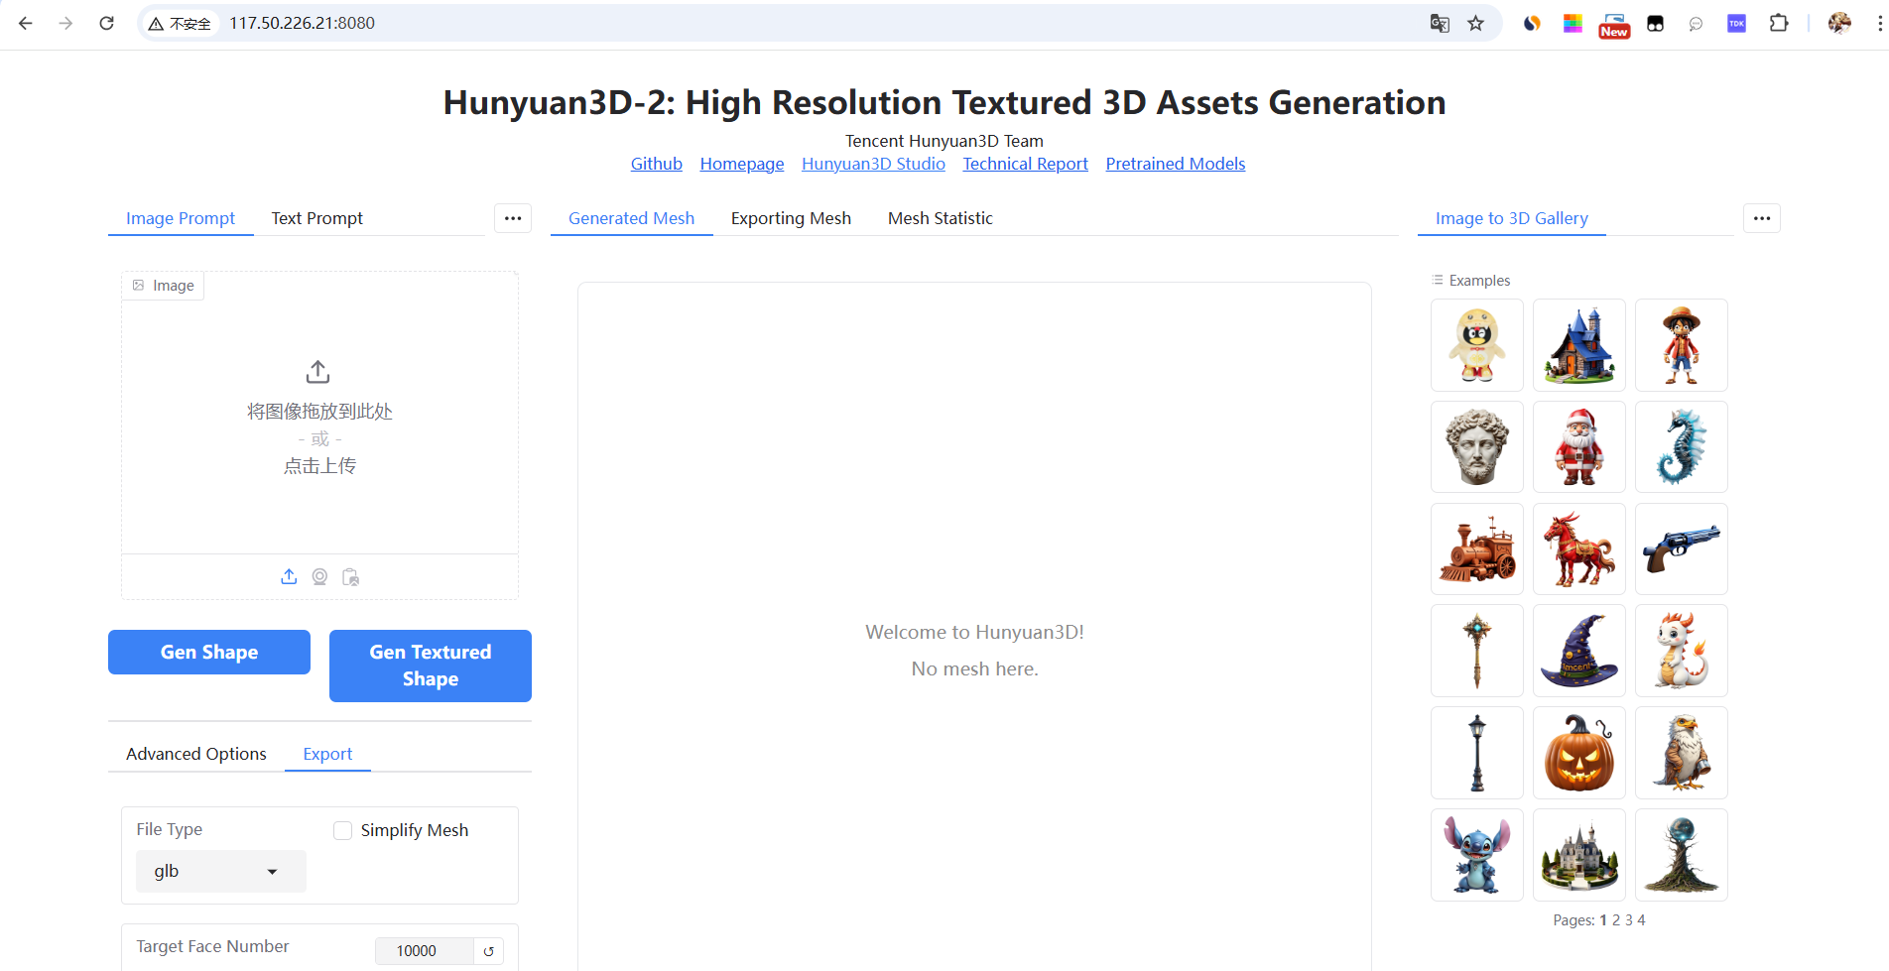Viewport: 1889px width, 971px height.
Task: Go back using the browser back arrow
Action: click(x=26, y=23)
